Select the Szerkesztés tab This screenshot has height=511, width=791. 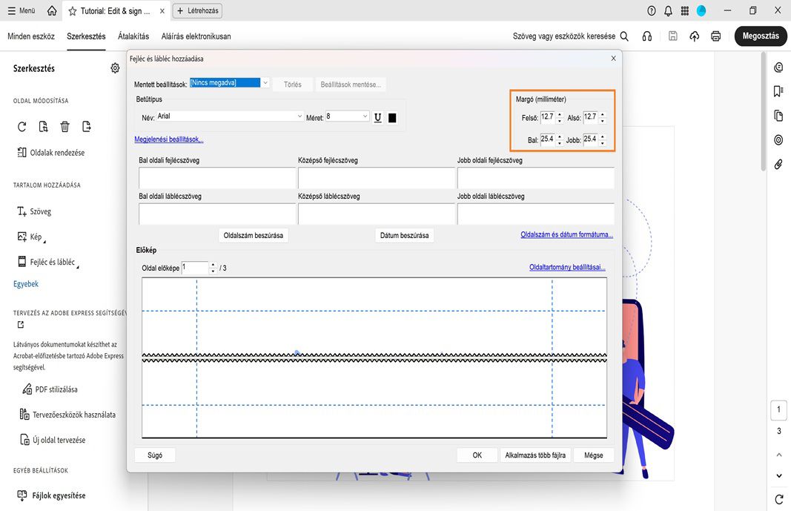pos(86,36)
